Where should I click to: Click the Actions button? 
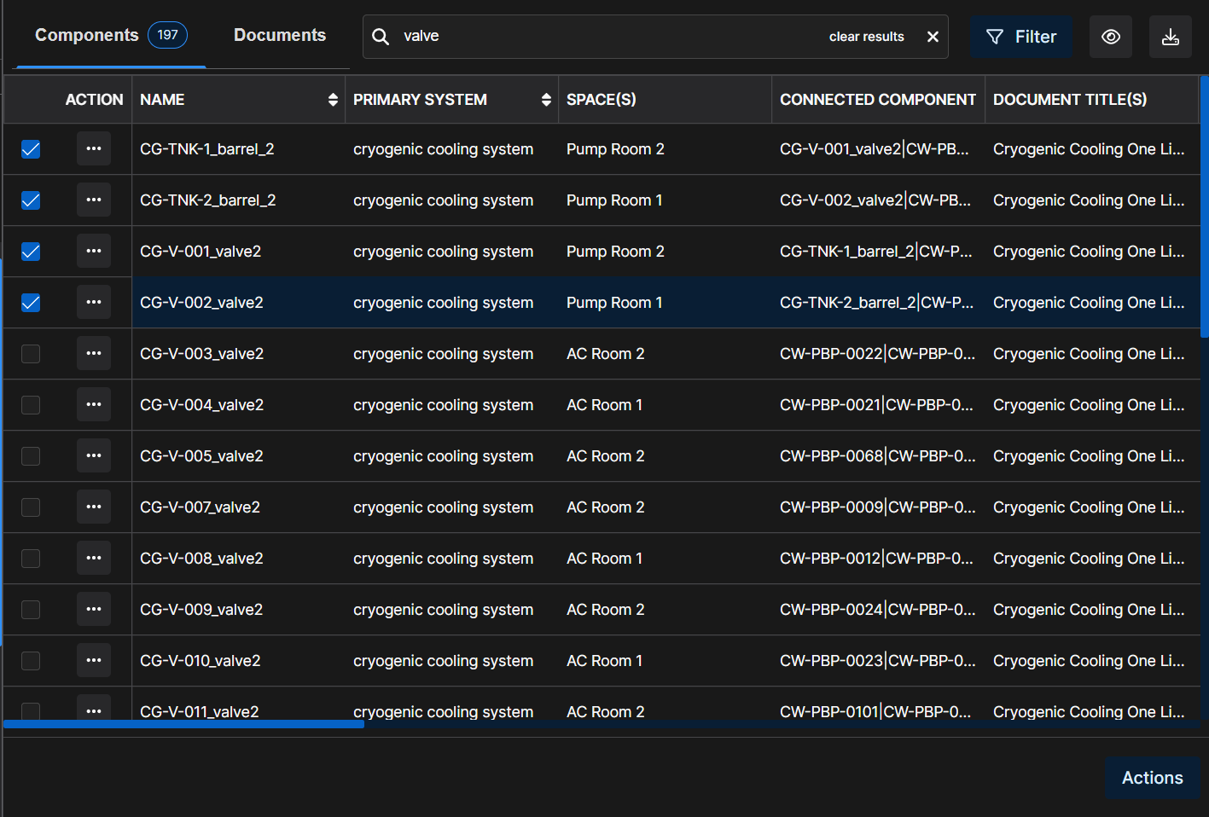tap(1153, 778)
